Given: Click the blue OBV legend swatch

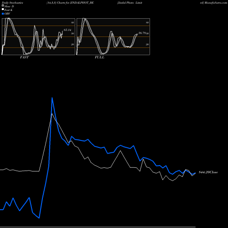Looking at the screenshot, I should [x=3, y=14].
